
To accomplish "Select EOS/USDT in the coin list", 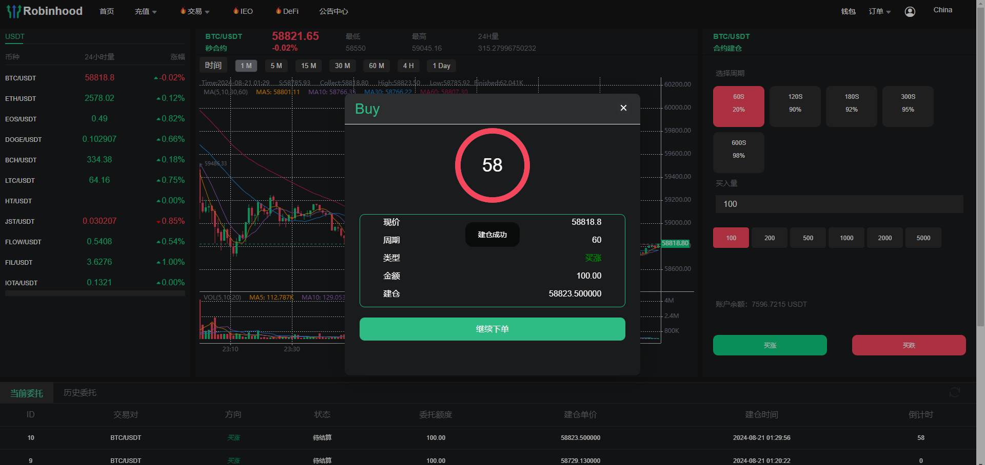I will (x=95, y=119).
